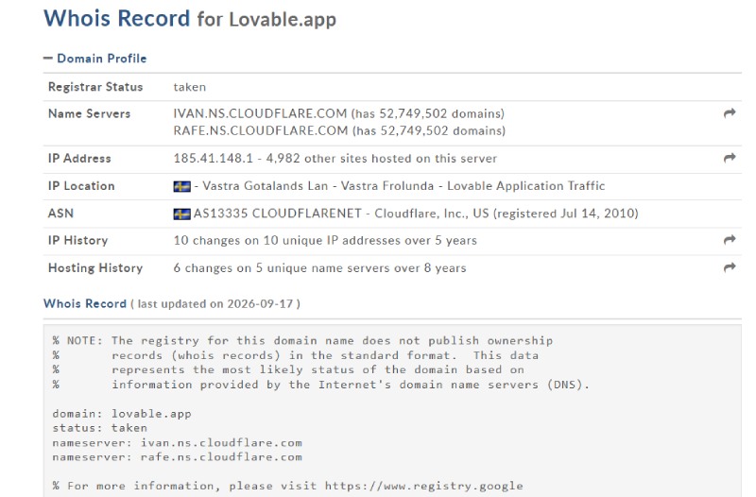Click the flag icon in ASN row
The width and height of the screenshot is (756, 497).
tap(181, 214)
